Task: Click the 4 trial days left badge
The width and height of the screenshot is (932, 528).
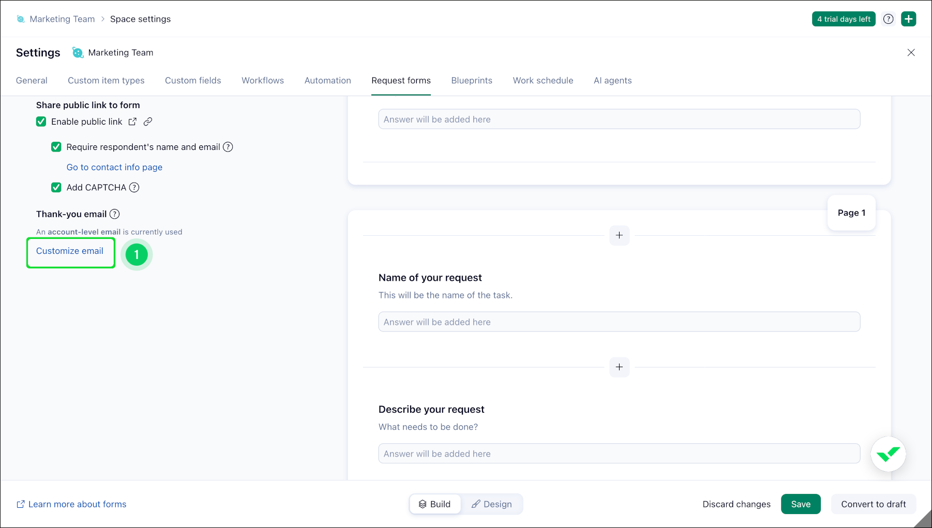Action: point(844,19)
